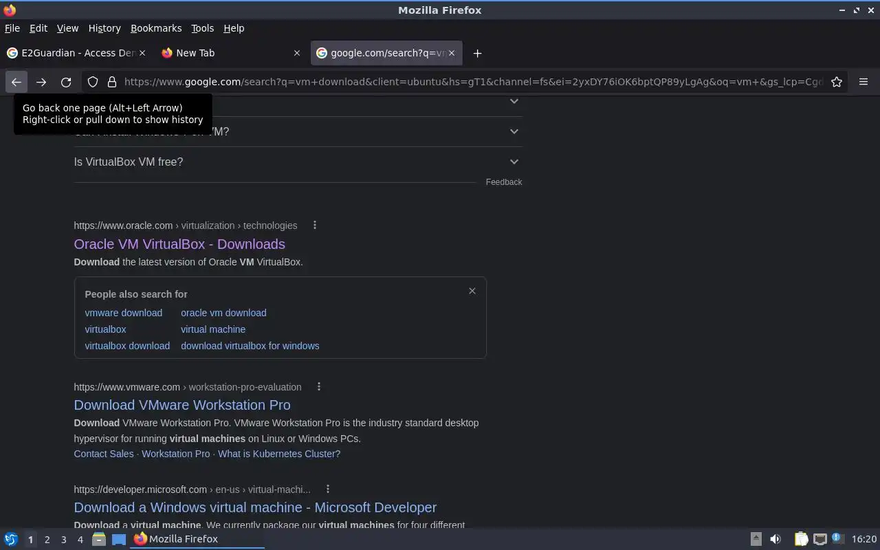Click the 16:20 clock in the panel

[864, 539]
